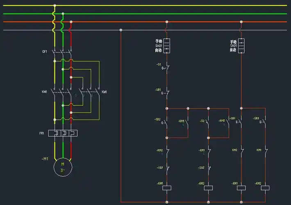Click the KM2 contact above SQ1

(167, 151)
